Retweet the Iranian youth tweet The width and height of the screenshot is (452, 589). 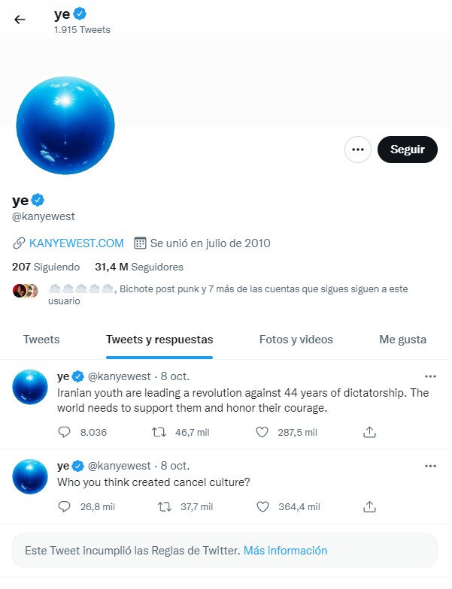click(159, 433)
